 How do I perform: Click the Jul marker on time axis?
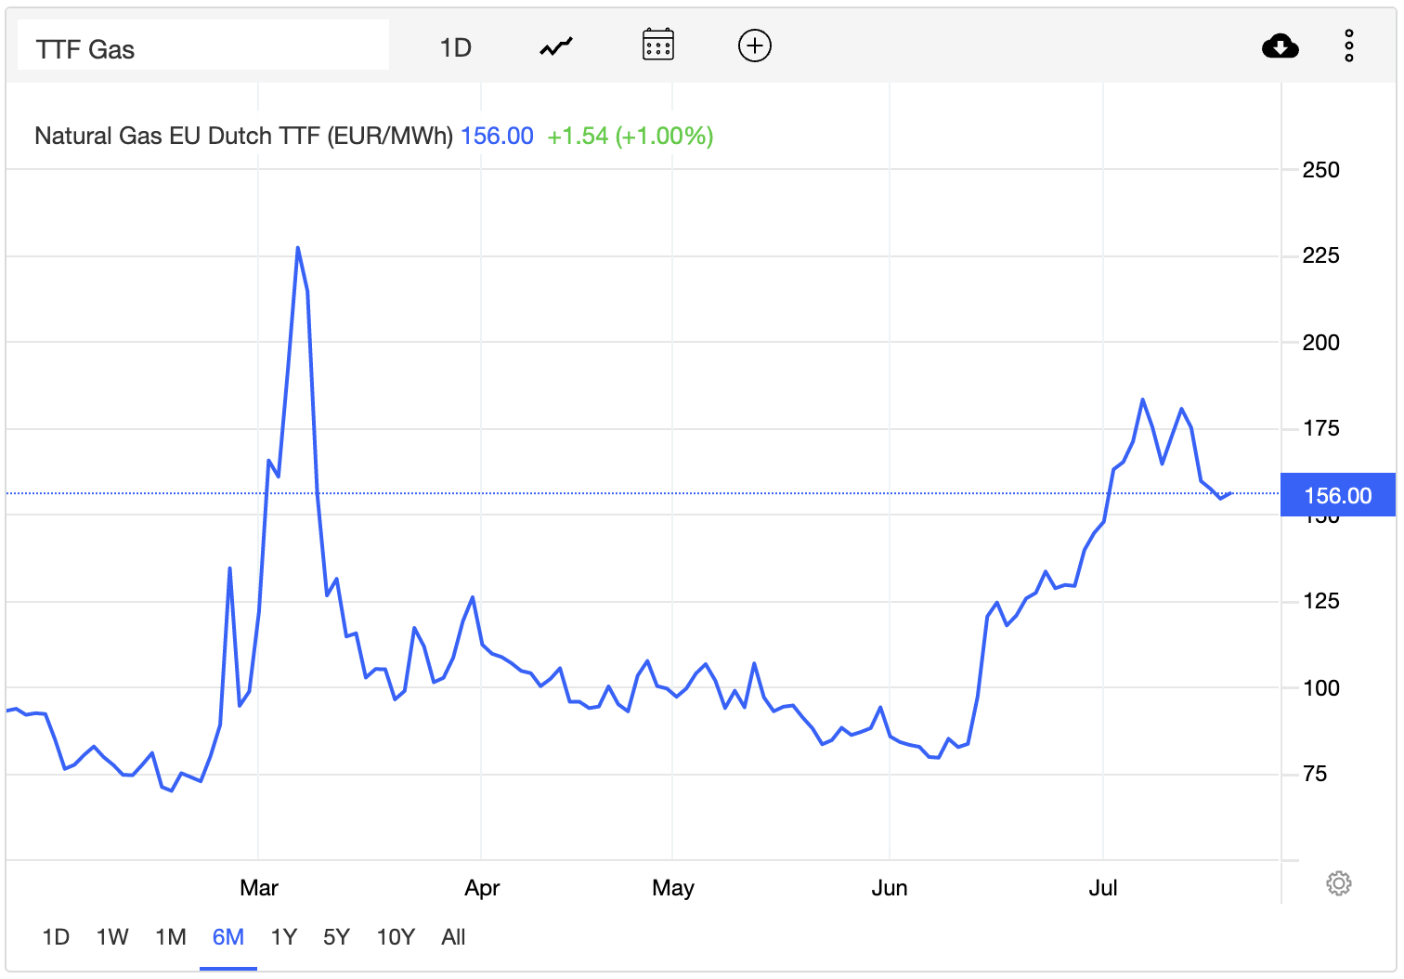(1102, 888)
